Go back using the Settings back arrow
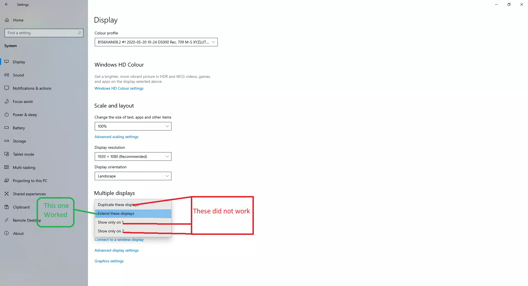528x286 pixels. click(7, 4)
